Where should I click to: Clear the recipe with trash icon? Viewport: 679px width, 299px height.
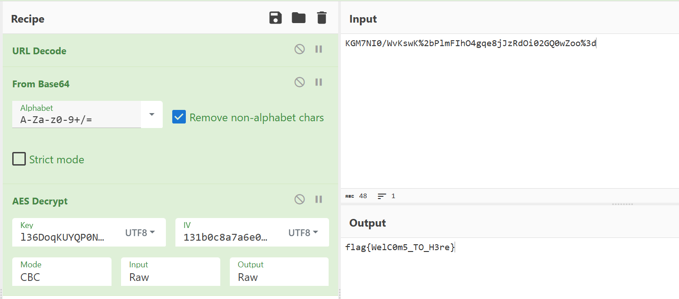pyautogui.click(x=321, y=18)
